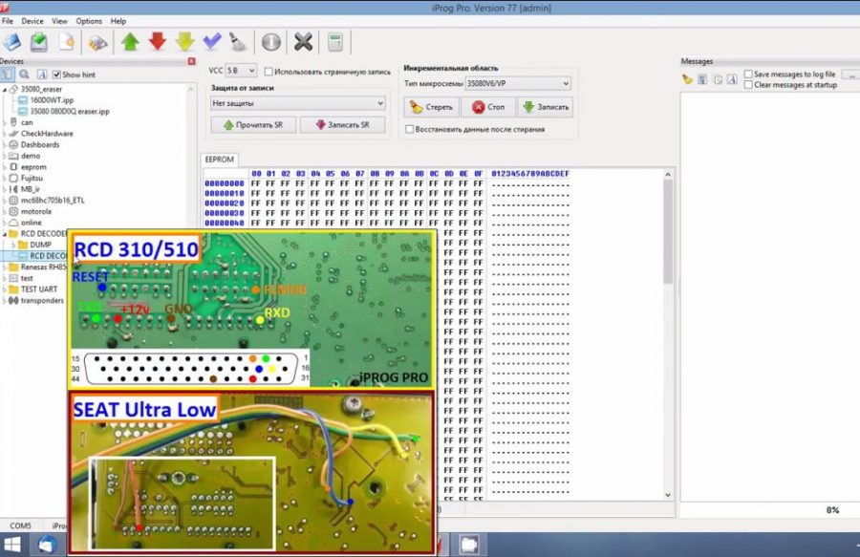
Task: Expand the transponders tree node
Action: point(5,300)
